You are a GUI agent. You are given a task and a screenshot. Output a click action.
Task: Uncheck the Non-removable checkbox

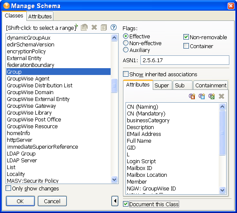[x=186, y=37]
